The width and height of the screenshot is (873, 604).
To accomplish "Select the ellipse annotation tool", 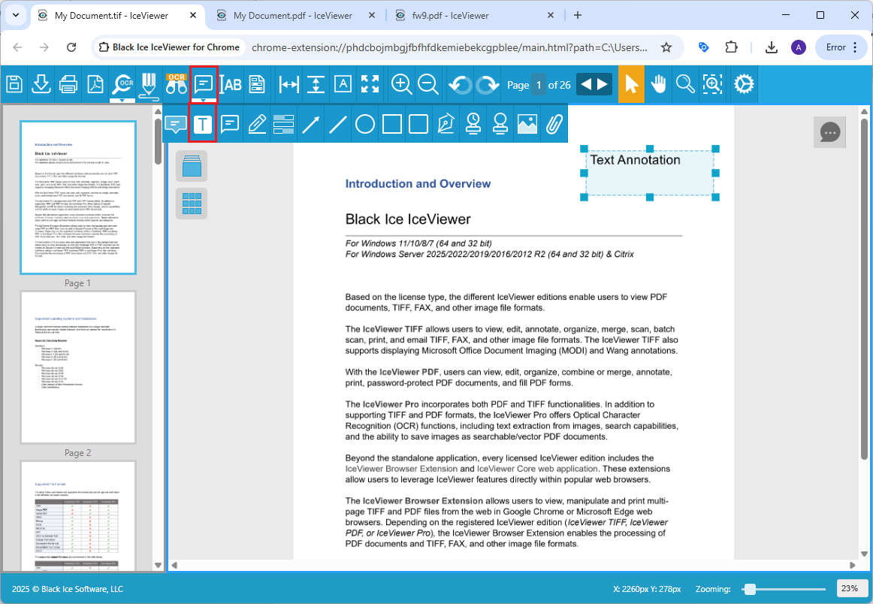I will [364, 124].
